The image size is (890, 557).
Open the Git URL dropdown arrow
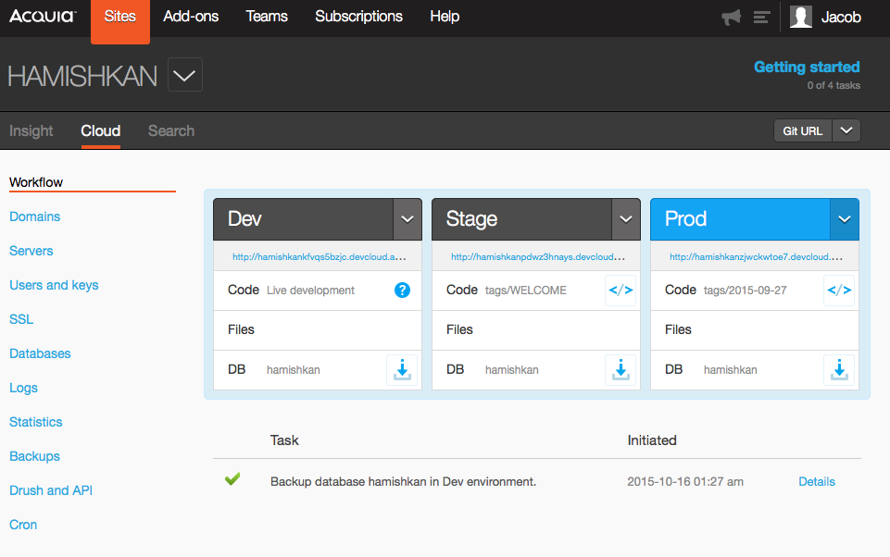click(846, 130)
